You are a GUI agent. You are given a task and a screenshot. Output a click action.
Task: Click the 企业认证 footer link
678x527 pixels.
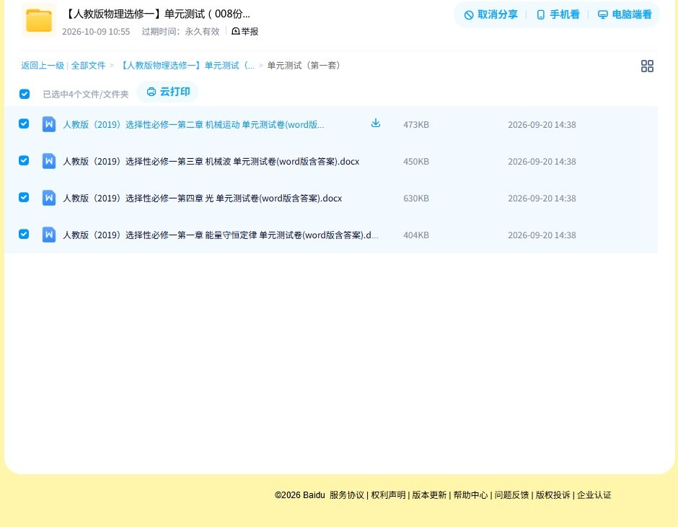(594, 495)
